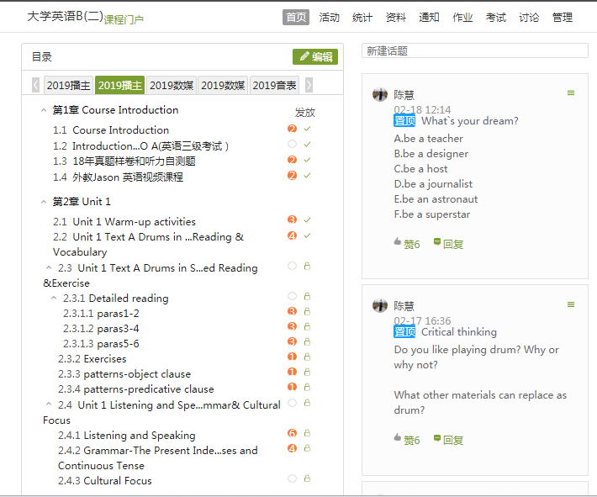The width and height of the screenshot is (597, 497).
Task: Click 回复 on What's your dream post
Action: pos(448,244)
